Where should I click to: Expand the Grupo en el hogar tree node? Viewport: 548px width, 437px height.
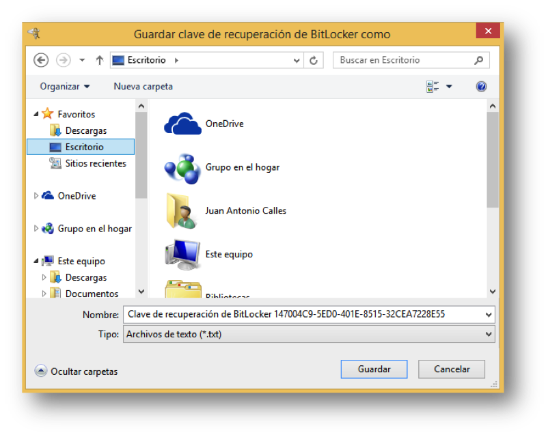coord(36,229)
